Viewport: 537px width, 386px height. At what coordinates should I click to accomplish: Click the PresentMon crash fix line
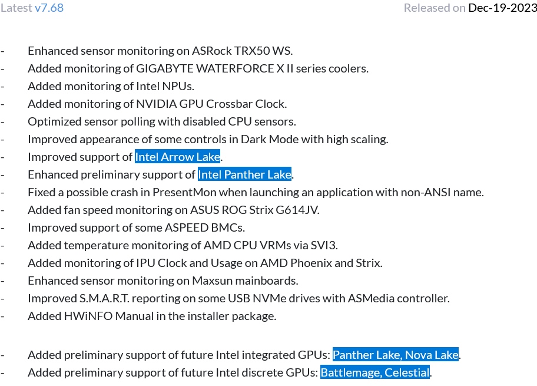point(256,192)
